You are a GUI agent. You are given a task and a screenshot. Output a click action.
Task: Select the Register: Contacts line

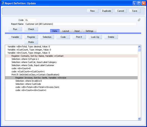coord(71,56)
